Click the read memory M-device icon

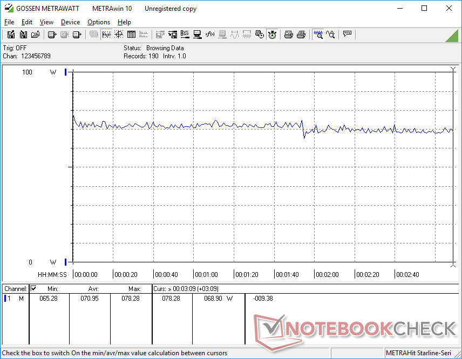tap(77, 35)
